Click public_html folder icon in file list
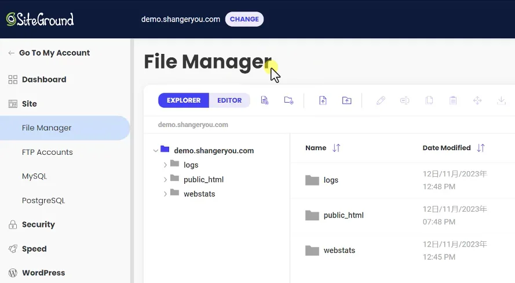The image size is (515, 283). tap(312, 215)
